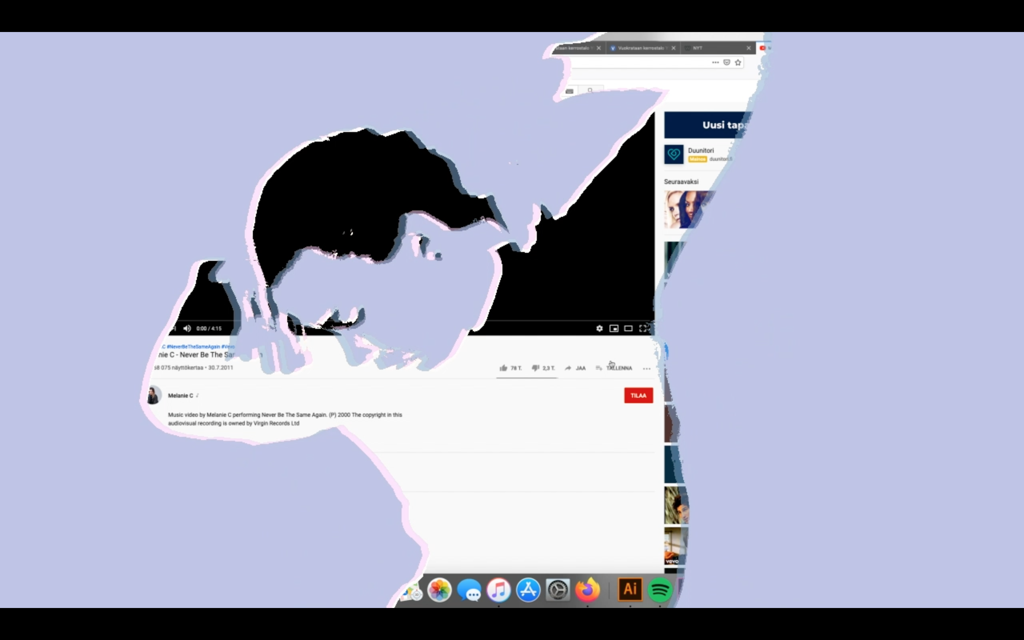The image size is (1024, 640).
Task: Open YouTube player settings gear
Action: click(599, 328)
